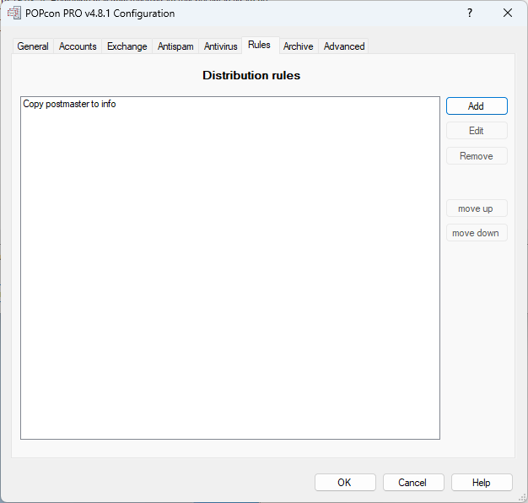Open Help from the bottom button
Image resolution: width=528 pixels, height=503 pixels.
pyautogui.click(x=482, y=483)
